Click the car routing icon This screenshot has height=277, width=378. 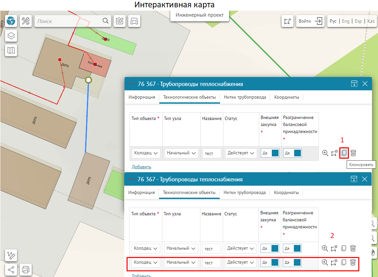click(x=134, y=21)
